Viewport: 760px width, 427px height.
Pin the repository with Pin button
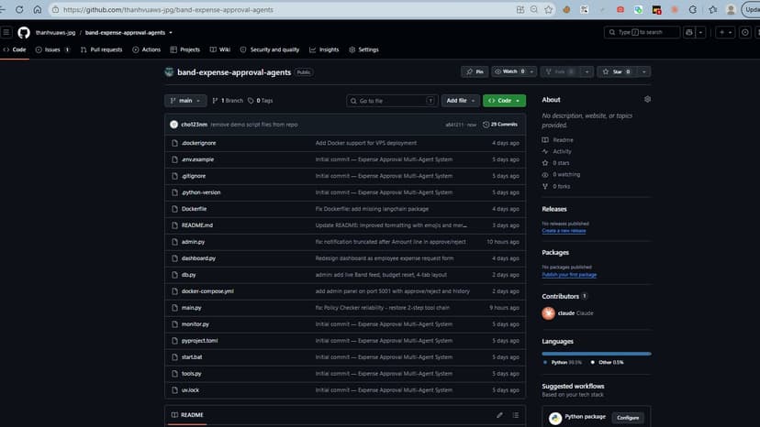point(475,71)
